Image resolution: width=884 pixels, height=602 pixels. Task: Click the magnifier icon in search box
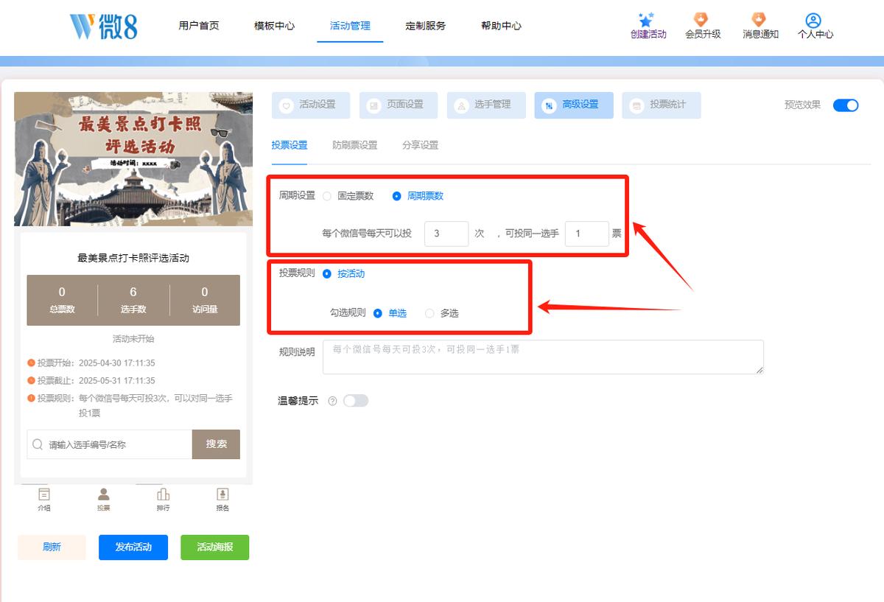38,444
